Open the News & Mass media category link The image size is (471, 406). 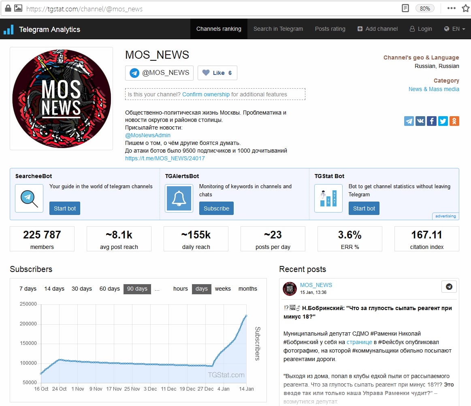pyautogui.click(x=434, y=89)
